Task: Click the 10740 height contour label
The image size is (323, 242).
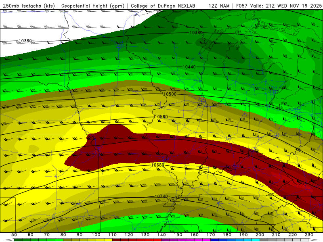Action: click(161, 196)
